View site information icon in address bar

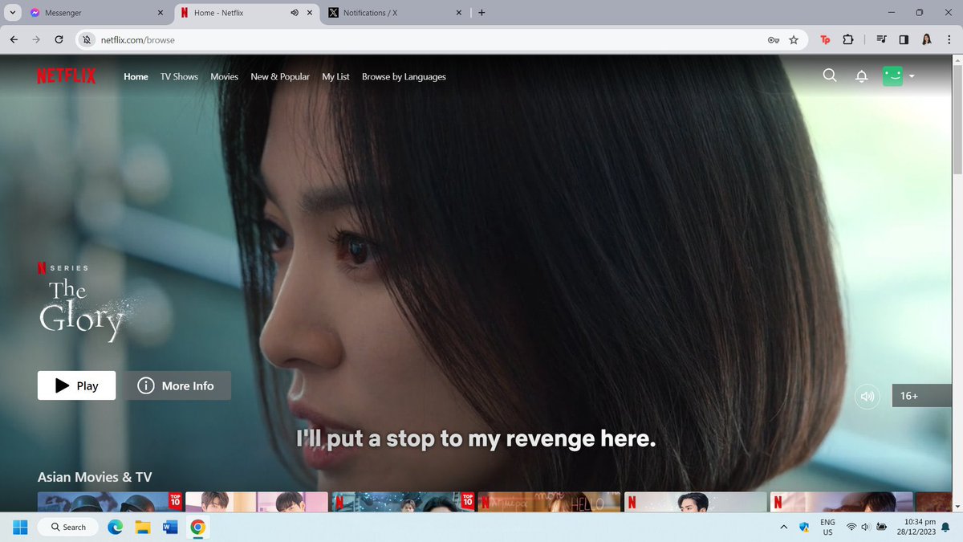[x=87, y=39]
